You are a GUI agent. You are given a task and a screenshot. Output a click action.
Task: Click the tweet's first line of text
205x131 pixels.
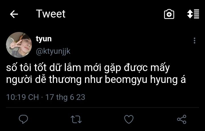[x=88, y=68]
